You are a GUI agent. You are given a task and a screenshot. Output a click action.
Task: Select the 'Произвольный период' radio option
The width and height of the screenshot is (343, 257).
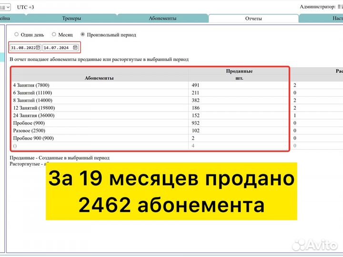[83, 34]
